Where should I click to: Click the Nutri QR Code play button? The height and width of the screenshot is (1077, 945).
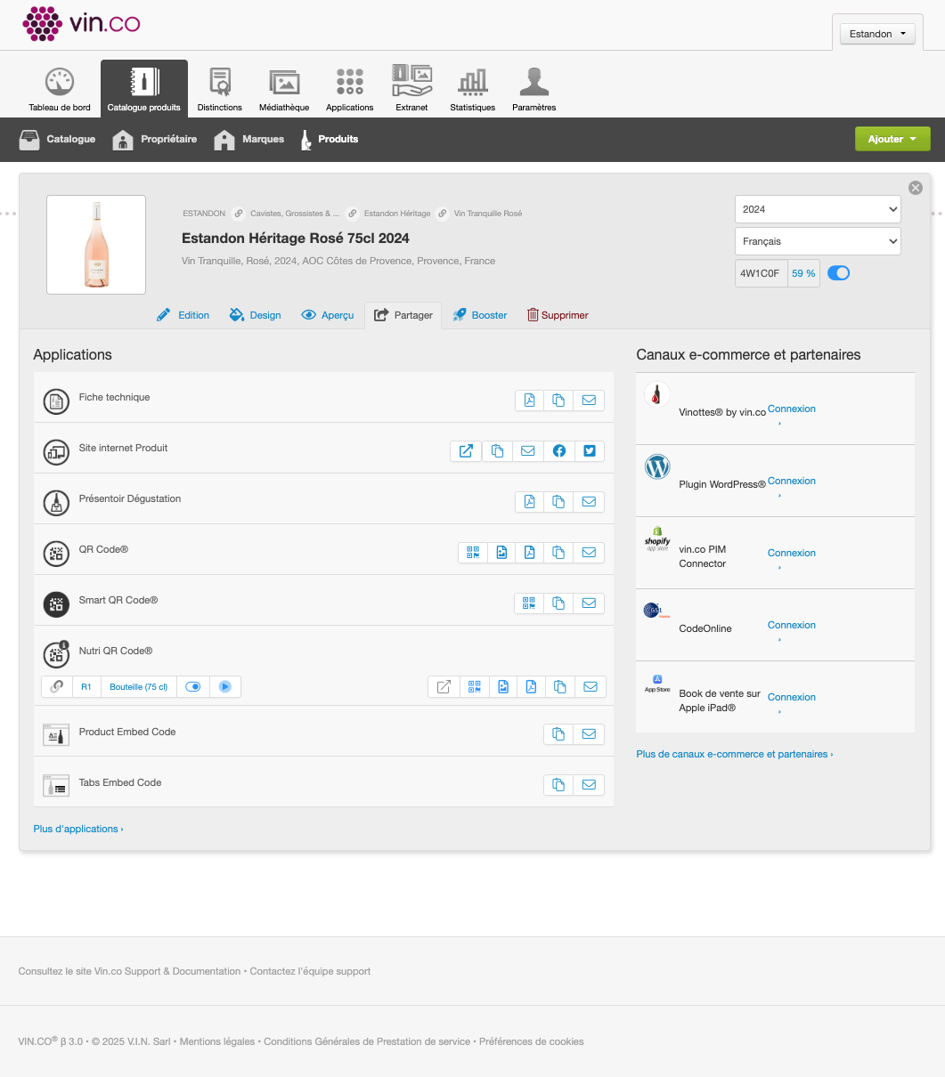pyautogui.click(x=225, y=686)
